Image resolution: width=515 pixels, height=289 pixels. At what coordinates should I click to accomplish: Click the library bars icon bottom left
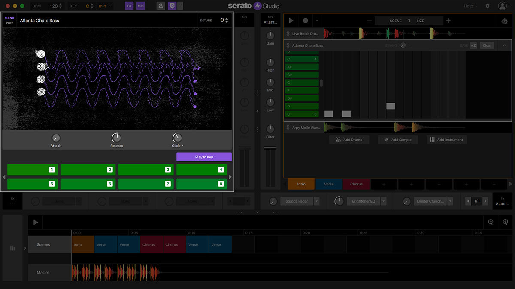pos(12,248)
